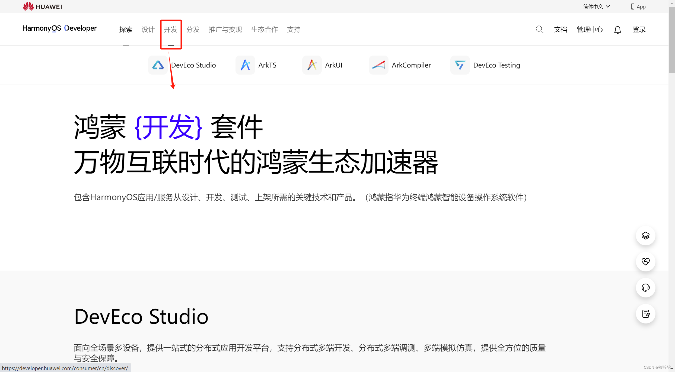Click the 推广与变现 menu tab
Image resolution: width=675 pixels, height=372 pixels.
[226, 29]
